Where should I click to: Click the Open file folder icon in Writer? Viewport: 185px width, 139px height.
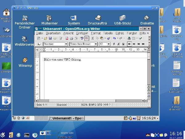point(46,38)
